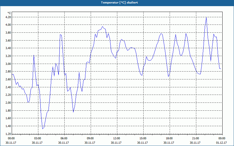234x146 pixels.
Task: Click the '3,00' y-axis label
Action: [8, 64]
